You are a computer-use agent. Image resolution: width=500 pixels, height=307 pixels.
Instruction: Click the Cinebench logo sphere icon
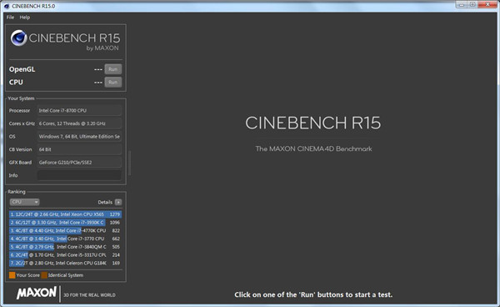point(18,38)
